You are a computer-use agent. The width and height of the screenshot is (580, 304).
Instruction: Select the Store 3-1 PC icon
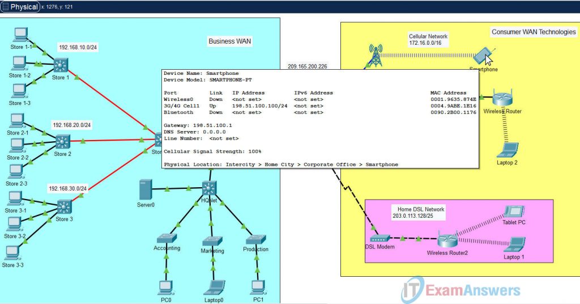15,199
